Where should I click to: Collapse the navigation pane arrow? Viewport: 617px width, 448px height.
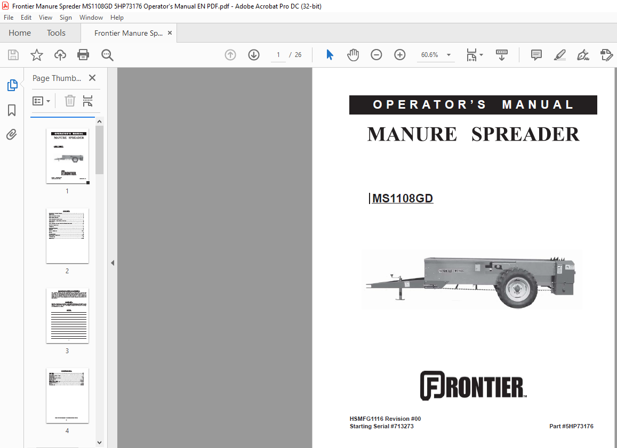pos(113,263)
